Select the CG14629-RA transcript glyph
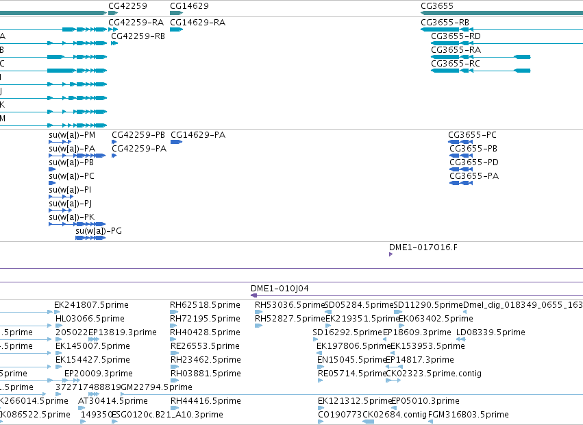Viewport: 583px width, 425px height. point(176,29)
